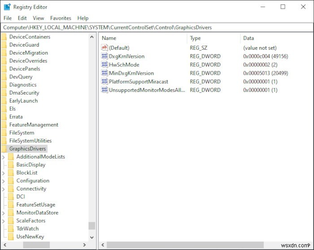Image resolution: width=314 pixels, height=250 pixels.
Task: Click the BasicDisplay folder icon
Action: point(11,164)
